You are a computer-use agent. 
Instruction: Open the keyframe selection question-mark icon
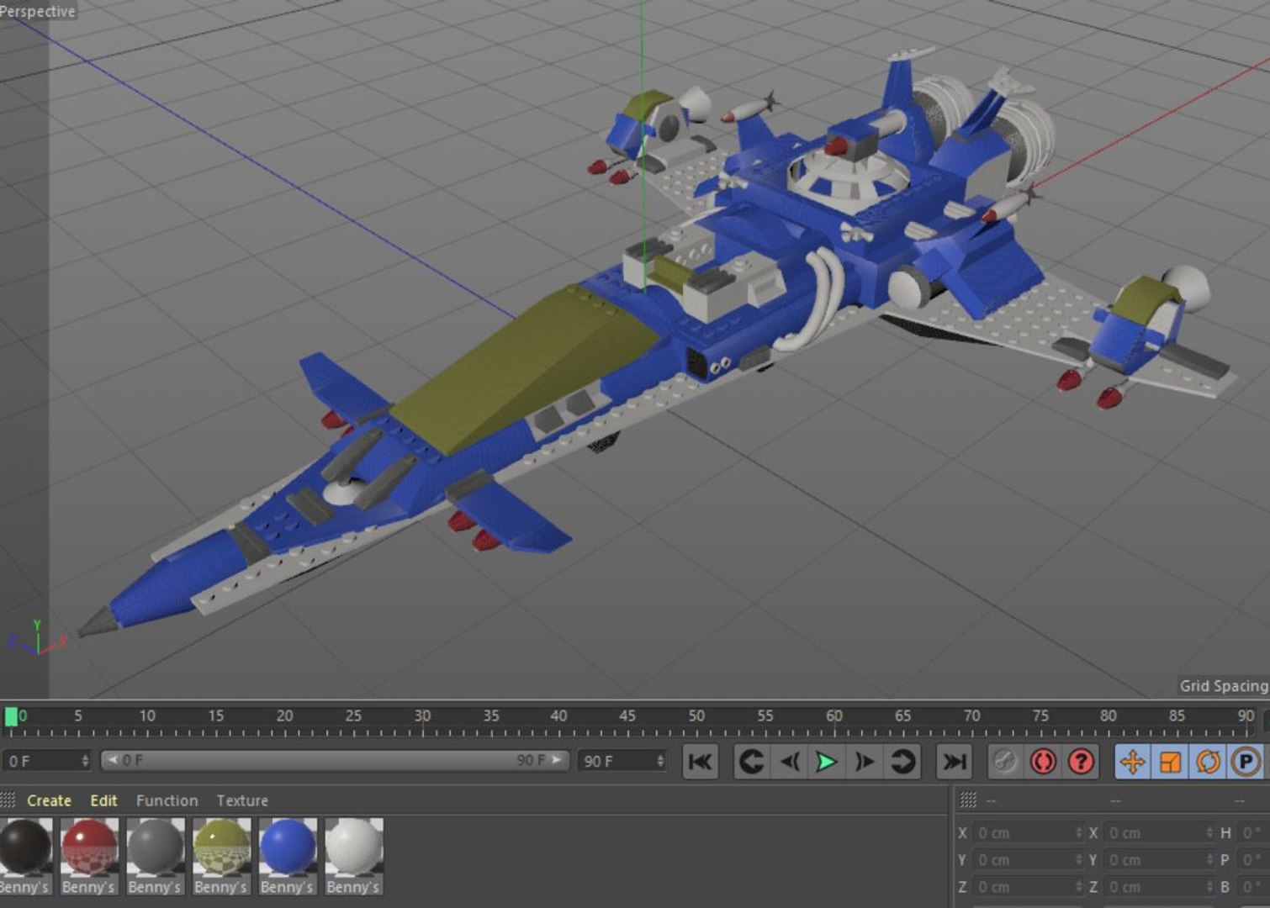(x=1081, y=762)
